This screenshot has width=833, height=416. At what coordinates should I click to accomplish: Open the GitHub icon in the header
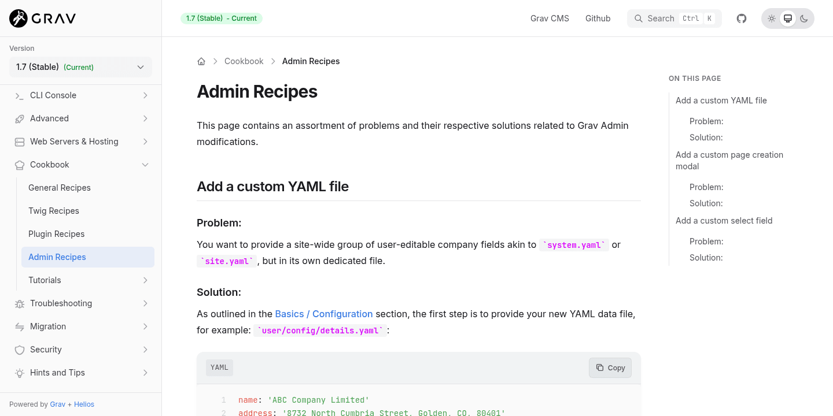(741, 18)
